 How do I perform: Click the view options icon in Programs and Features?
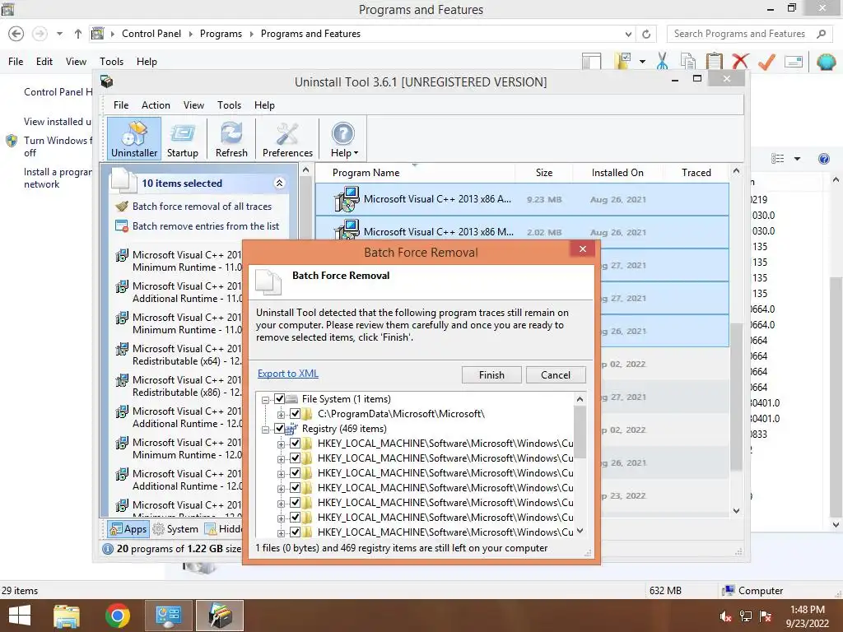777,159
